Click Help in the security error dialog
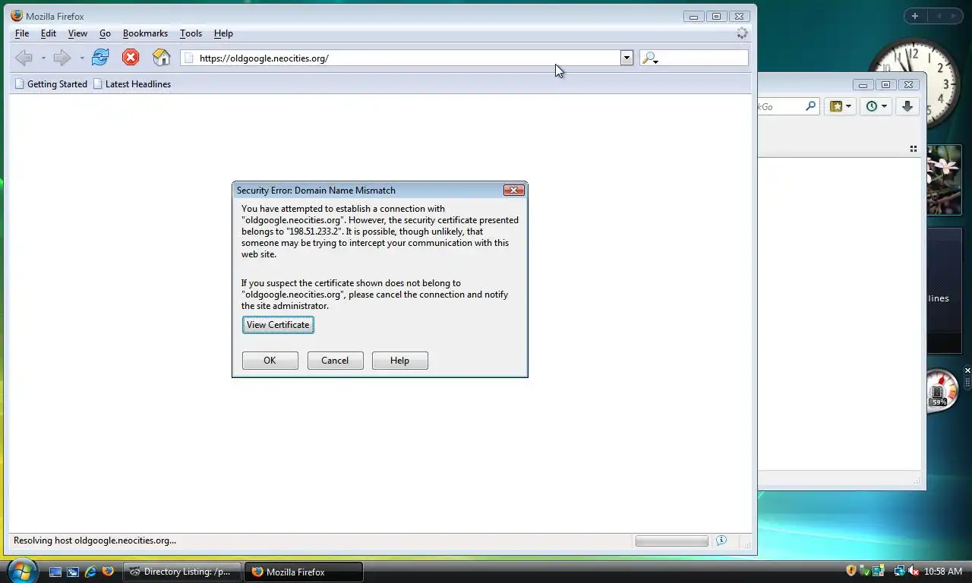This screenshot has width=972, height=583. [399, 361]
